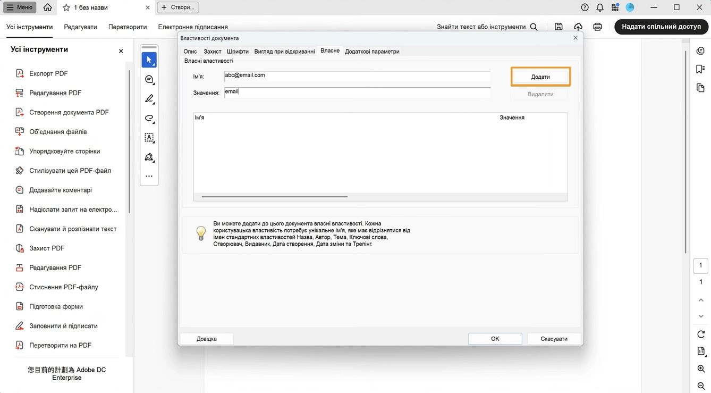Screen dimensions: 711x393
Task: Click the search magnifier beside Знайти текст
Action: 534,27
